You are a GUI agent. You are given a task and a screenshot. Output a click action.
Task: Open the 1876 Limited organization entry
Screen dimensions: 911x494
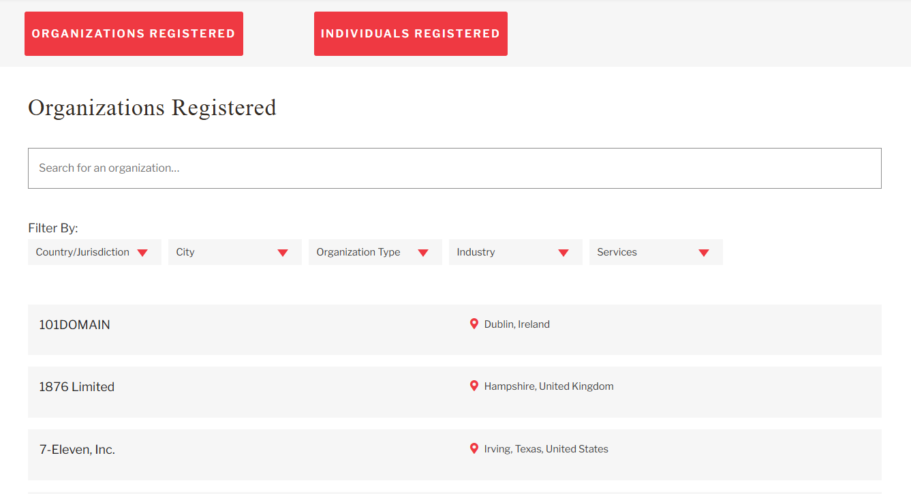76,387
